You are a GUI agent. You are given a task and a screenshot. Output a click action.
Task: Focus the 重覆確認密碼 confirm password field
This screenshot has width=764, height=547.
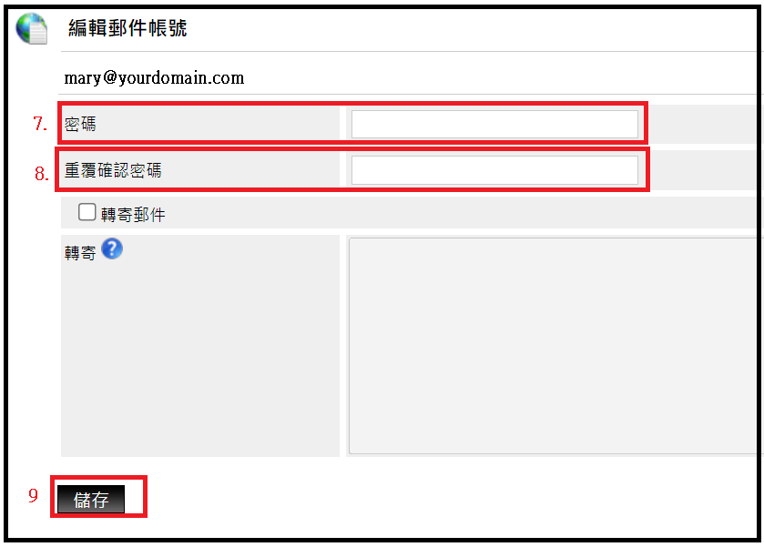coord(494,170)
